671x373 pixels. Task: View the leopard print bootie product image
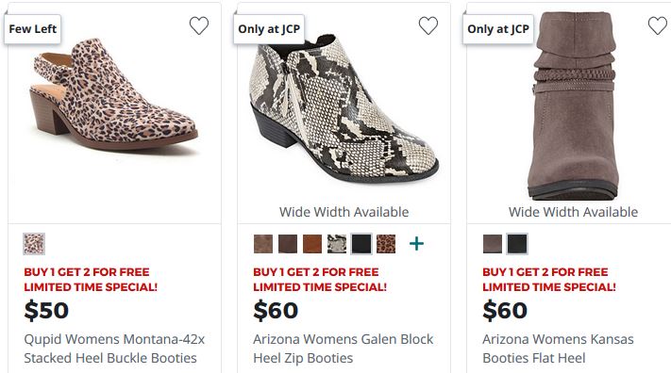point(114,96)
